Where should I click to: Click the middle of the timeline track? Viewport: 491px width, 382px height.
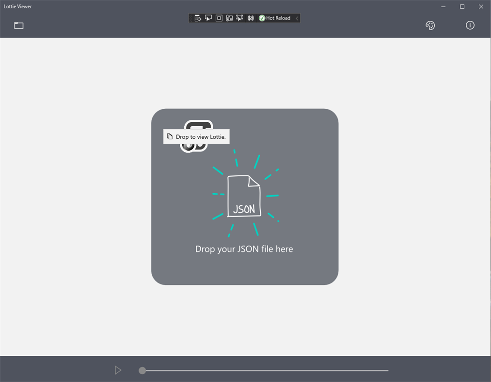265,371
